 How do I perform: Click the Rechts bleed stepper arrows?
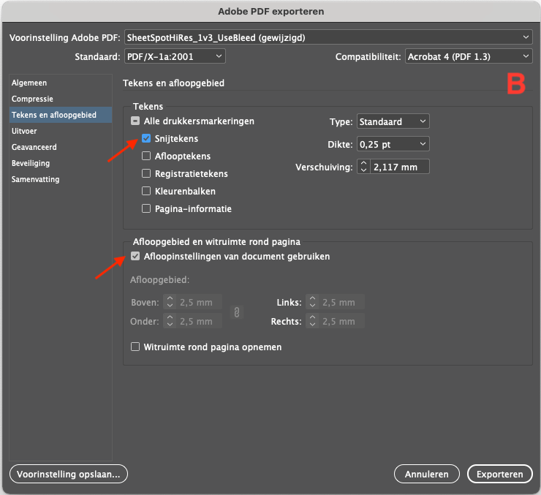pyautogui.click(x=312, y=321)
